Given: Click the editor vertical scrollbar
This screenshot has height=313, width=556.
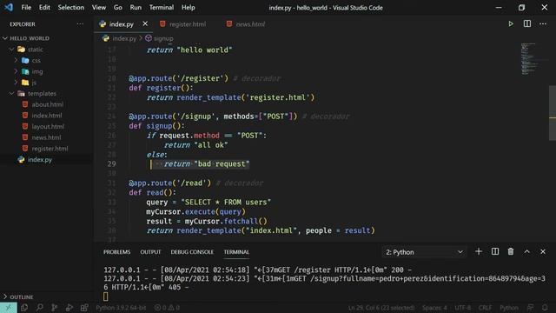Looking at the screenshot, I should tap(553, 113).
